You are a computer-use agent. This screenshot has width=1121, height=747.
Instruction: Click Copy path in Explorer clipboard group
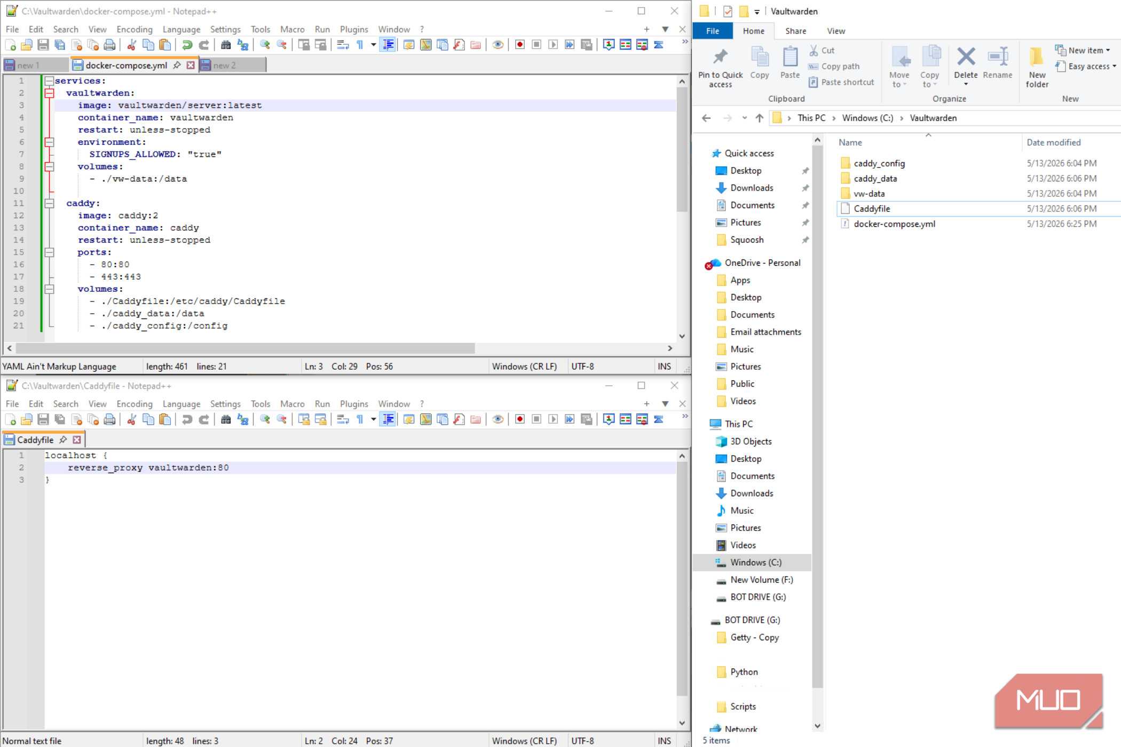tap(834, 66)
